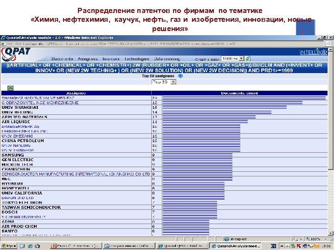Export table via green Excel icon
The width and height of the screenshot is (334, 250).
pos(10,88)
